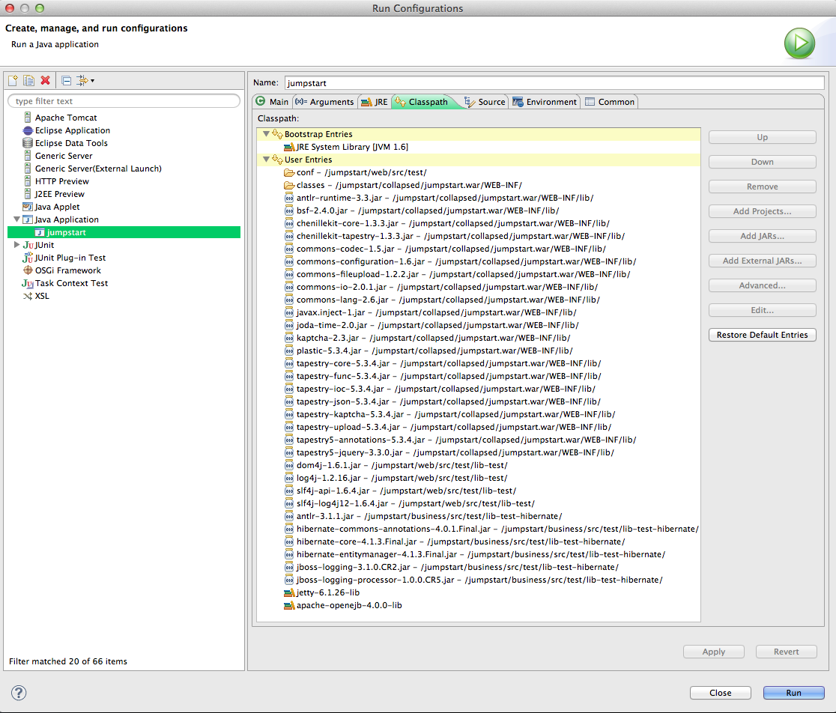Open the help question mark icon
The image size is (836, 713).
click(x=19, y=693)
